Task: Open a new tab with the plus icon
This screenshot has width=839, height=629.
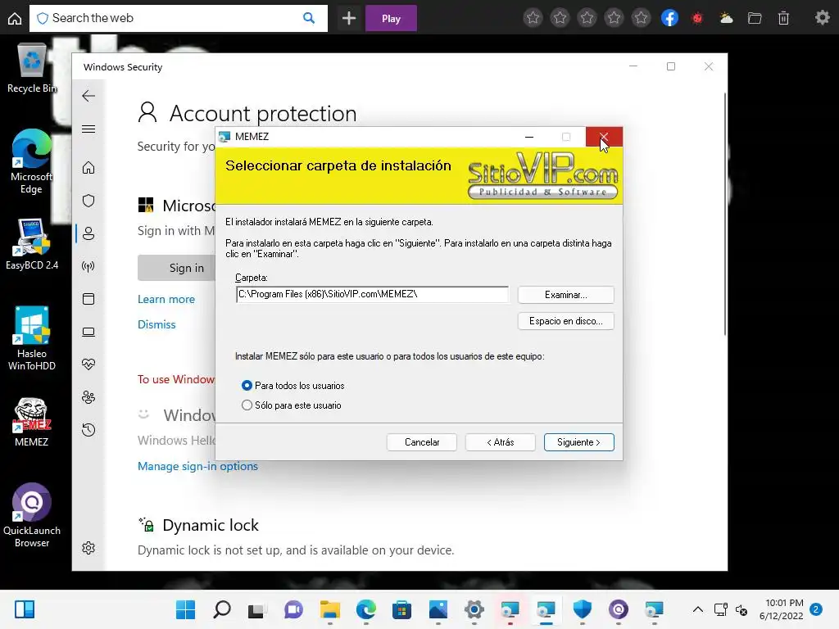Action: 349,18
